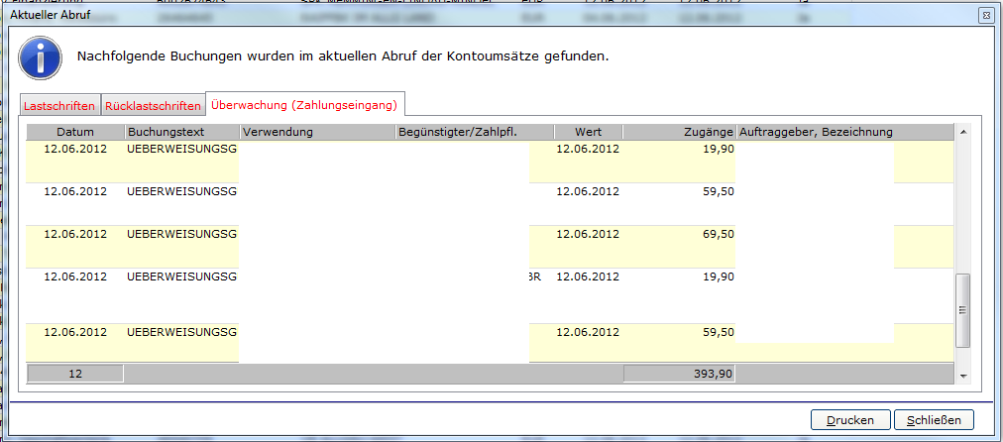Click the scrollbar up arrow
Image resolution: width=1003 pixels, height=442 pixels.
tap(962, 132)
